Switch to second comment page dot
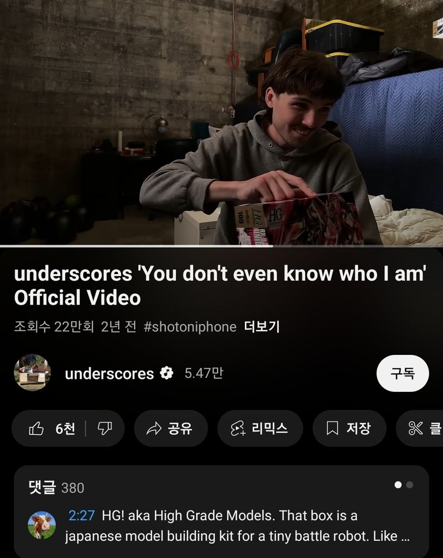The image size is (443, 558). click(410, 485)
